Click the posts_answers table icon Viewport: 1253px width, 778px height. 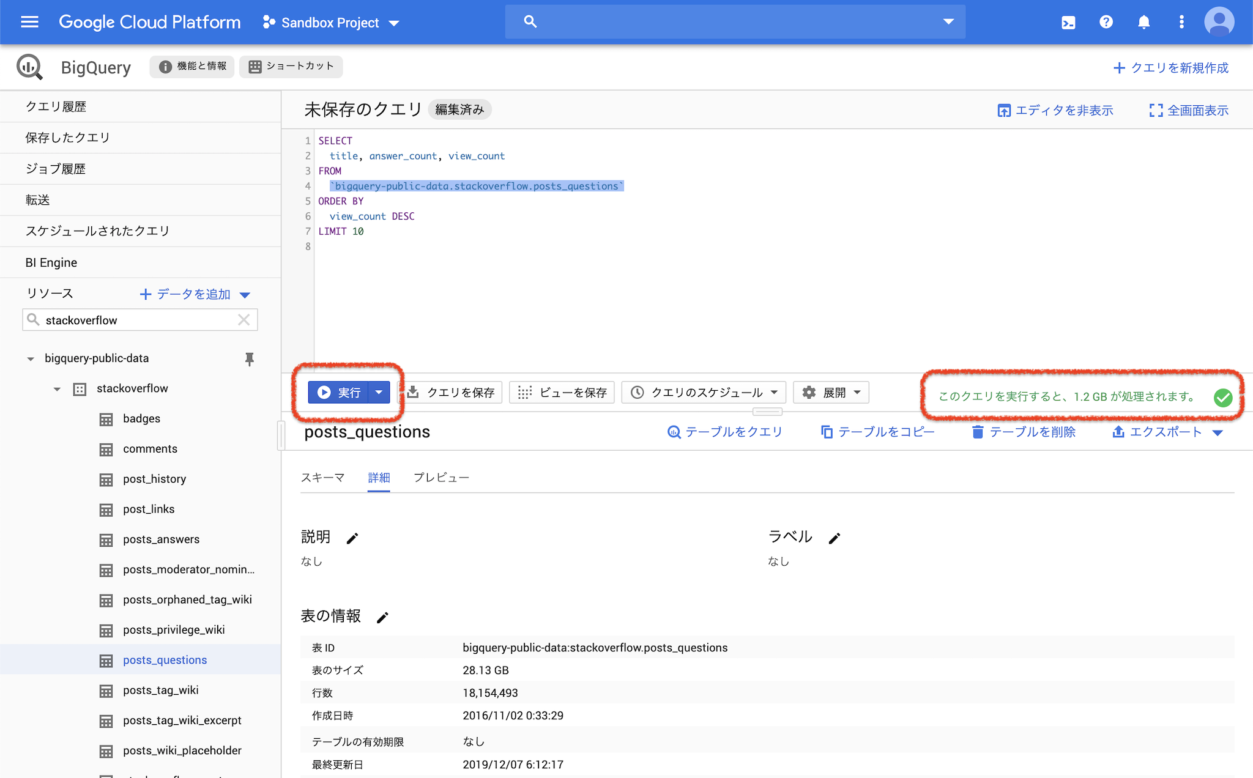(x=106, y=540)
